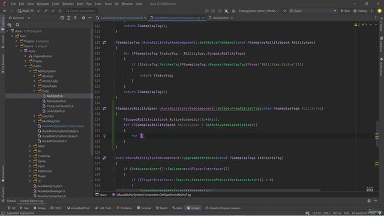Collapse the Public folder

tap(25, 66)
